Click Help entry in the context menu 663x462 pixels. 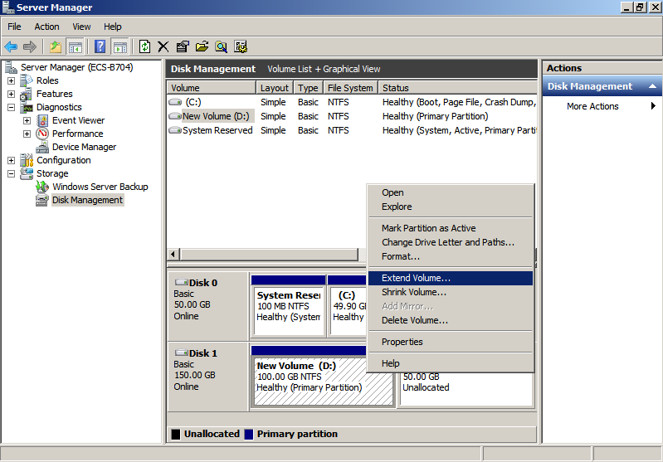pos(451,363)
